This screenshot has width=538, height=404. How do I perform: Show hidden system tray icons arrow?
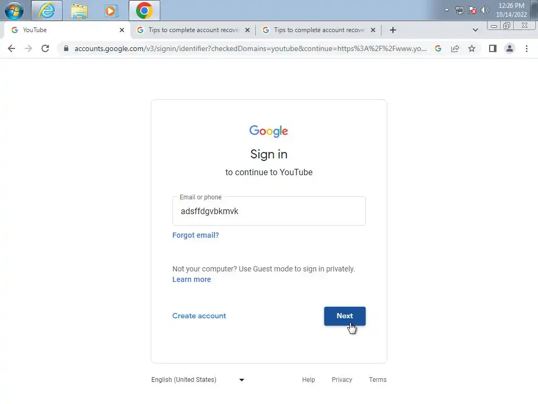pos(447,10)
